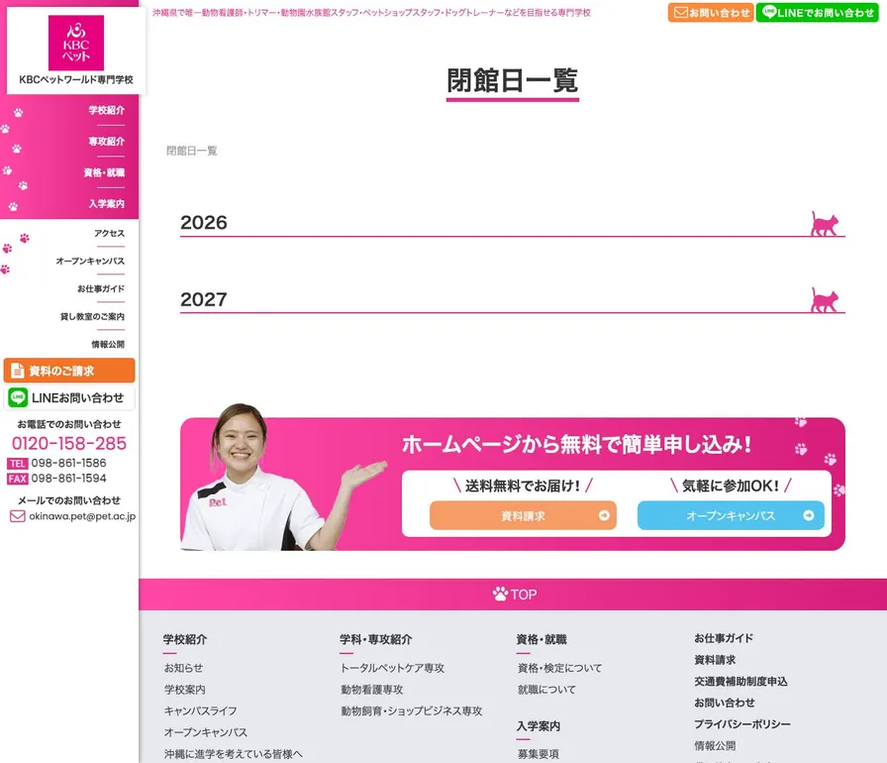Open footer link 動物看護専攻
The image size is (887, 763).
click(372, 690)
